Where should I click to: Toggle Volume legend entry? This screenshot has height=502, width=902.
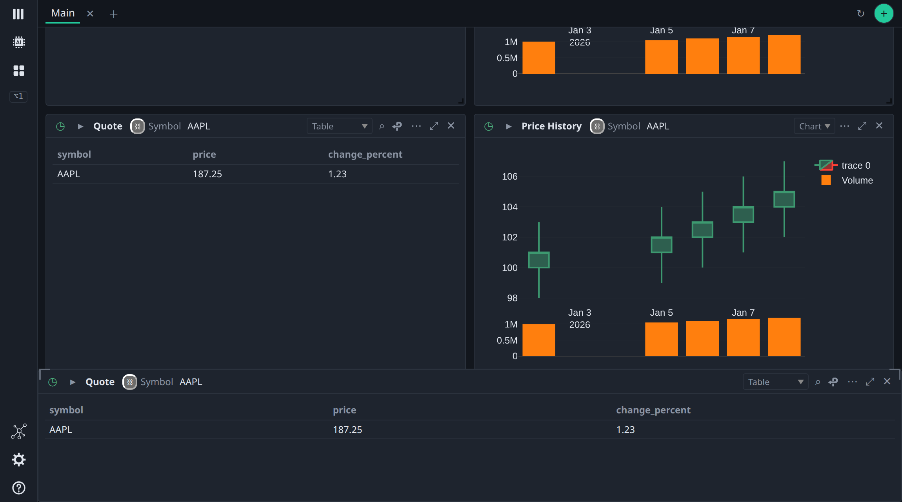(847, 180)
